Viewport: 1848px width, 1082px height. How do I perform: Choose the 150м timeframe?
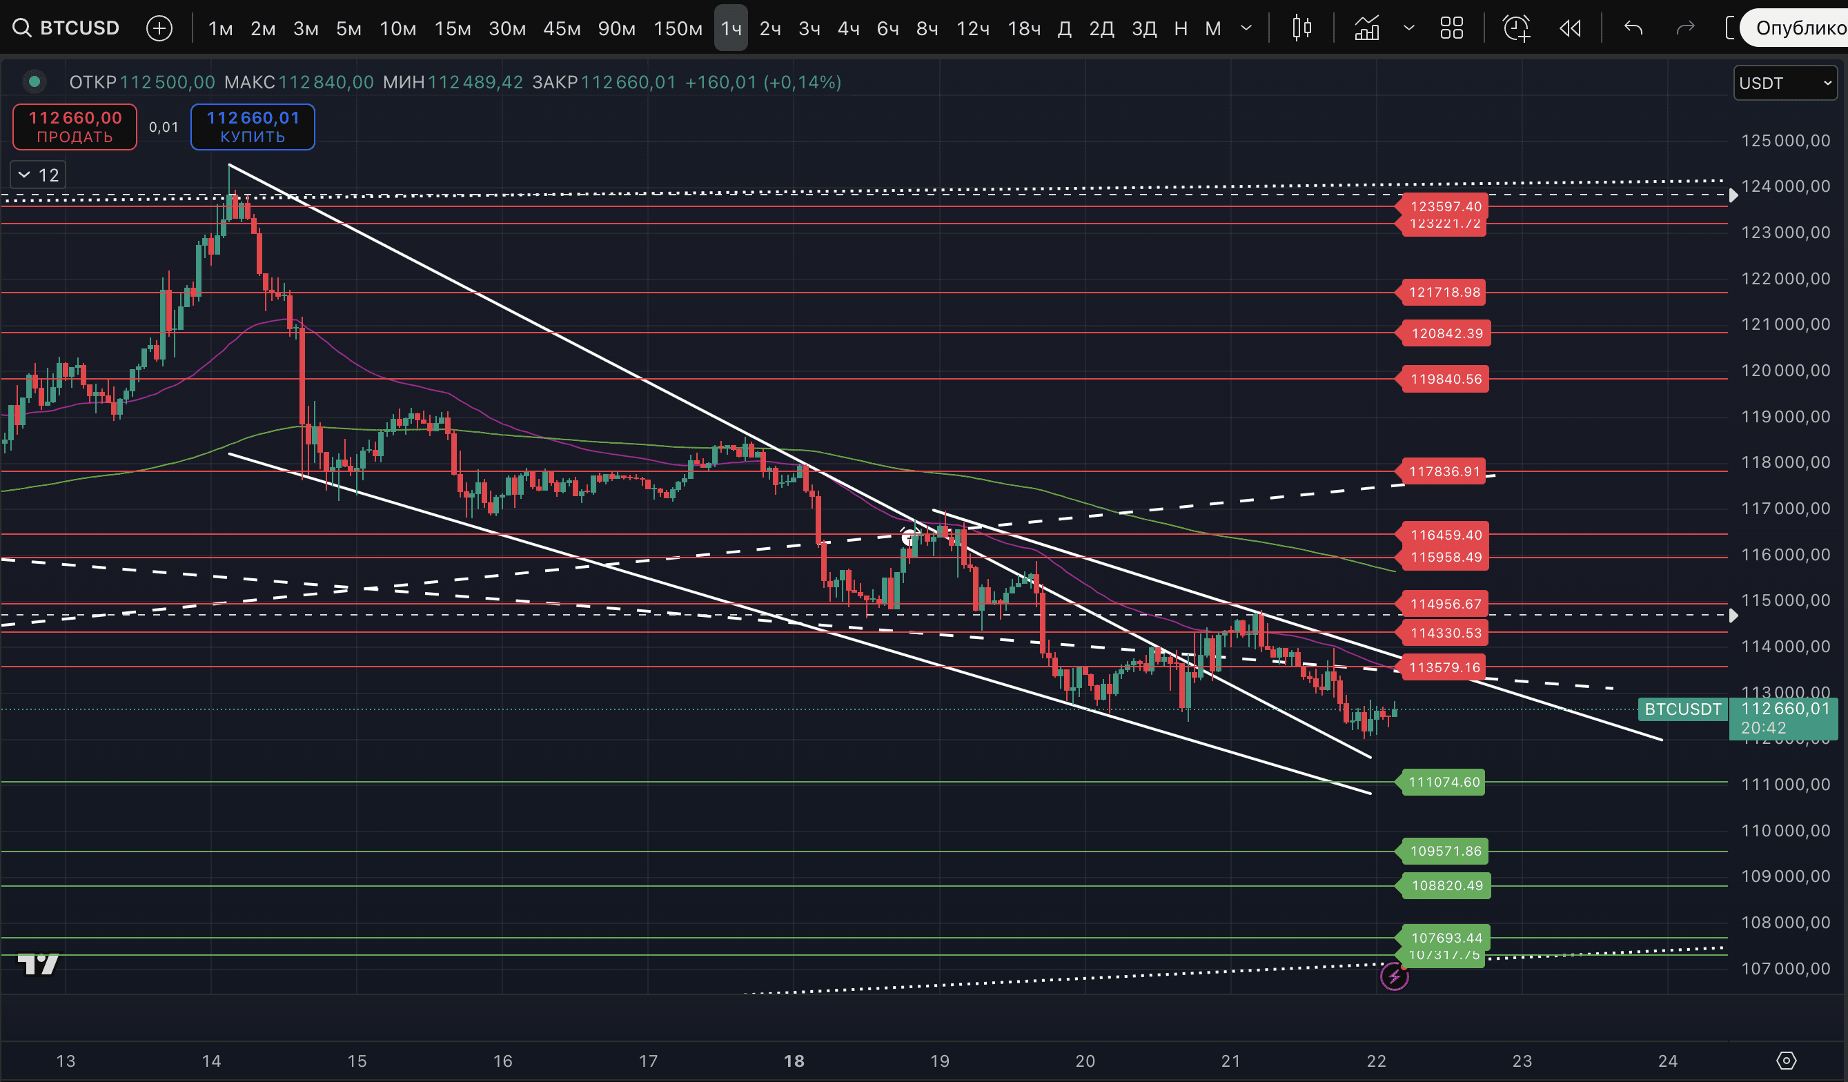[678, 28]
